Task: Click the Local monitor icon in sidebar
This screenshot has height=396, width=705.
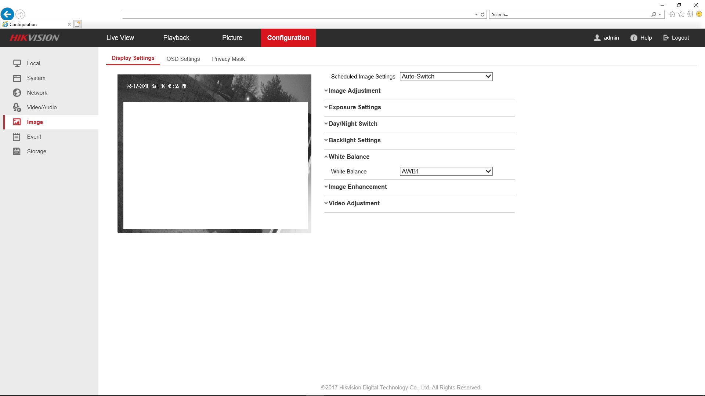Action: point(17,63)
